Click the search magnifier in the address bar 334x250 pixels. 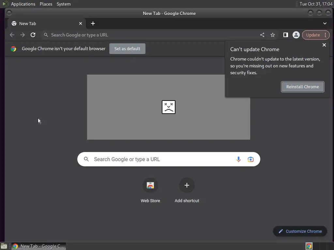[x=46, y=35]
